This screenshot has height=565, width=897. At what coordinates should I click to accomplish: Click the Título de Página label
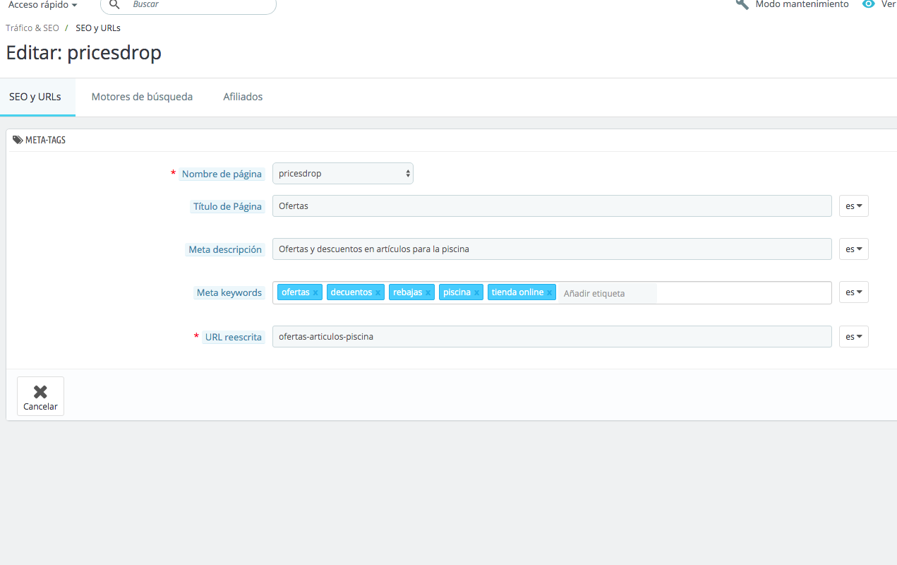pyautogui.click(x=228, y=207)
